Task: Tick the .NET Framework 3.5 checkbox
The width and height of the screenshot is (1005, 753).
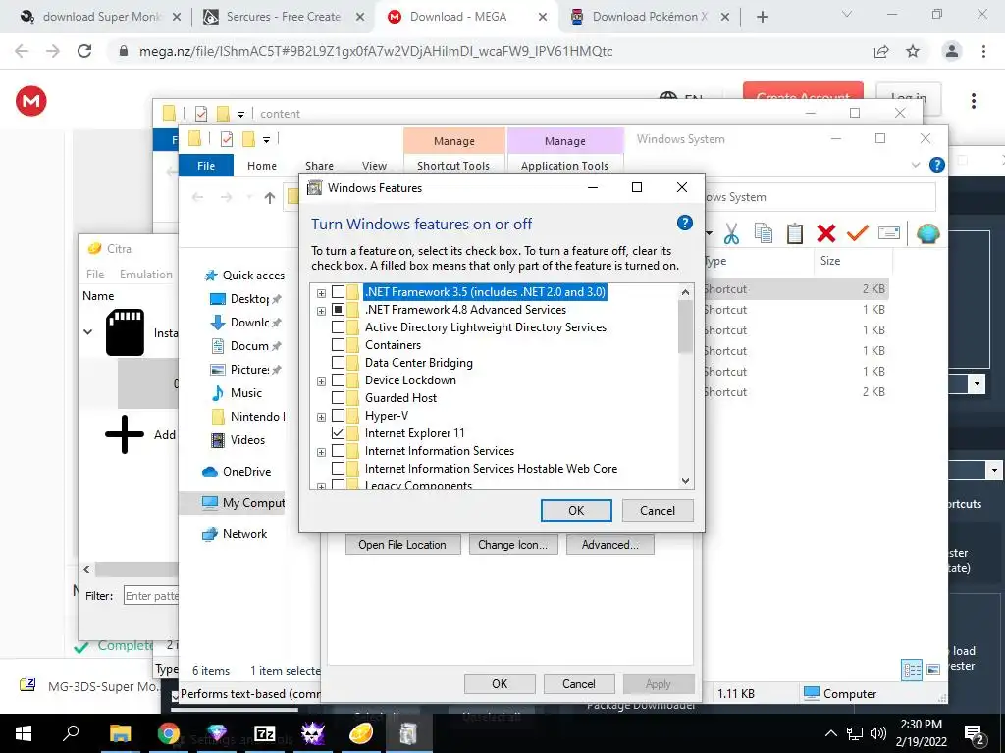Action: click(x=338, y=292)
